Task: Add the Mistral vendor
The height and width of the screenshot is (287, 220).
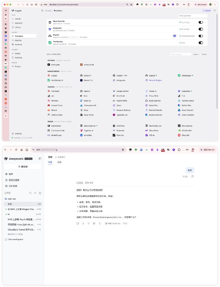Action: (x=52, y=110)
